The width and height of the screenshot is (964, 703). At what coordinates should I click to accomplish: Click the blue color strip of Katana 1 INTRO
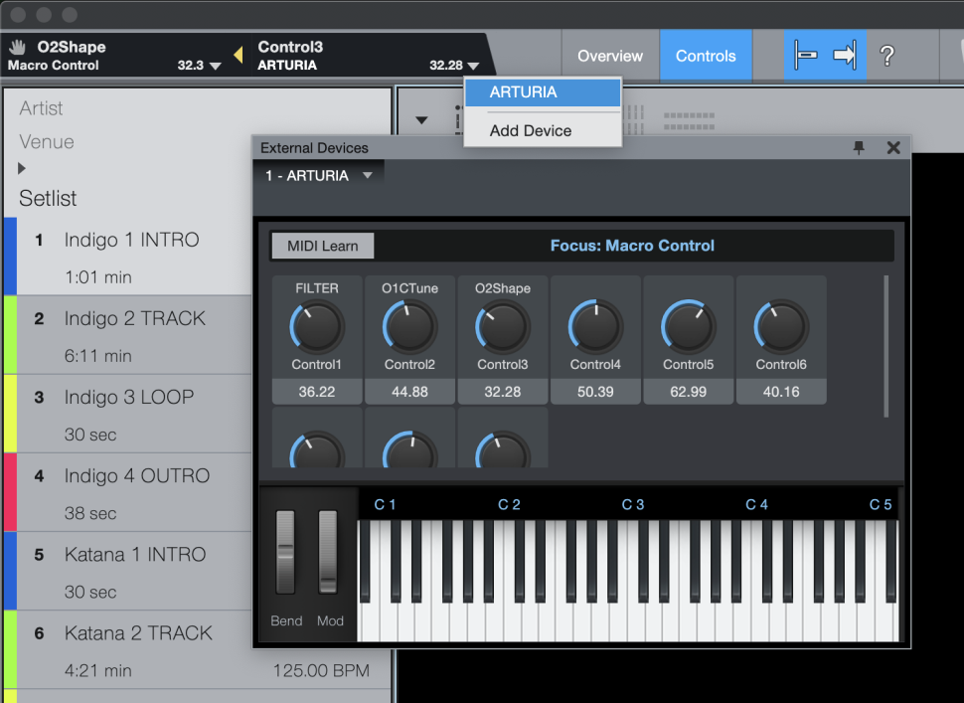10,571
